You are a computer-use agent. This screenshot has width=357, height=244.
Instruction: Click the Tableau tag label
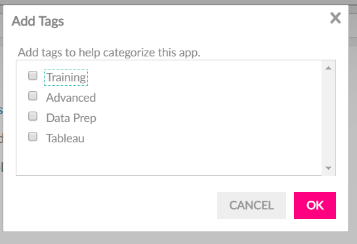coord(66,138)
